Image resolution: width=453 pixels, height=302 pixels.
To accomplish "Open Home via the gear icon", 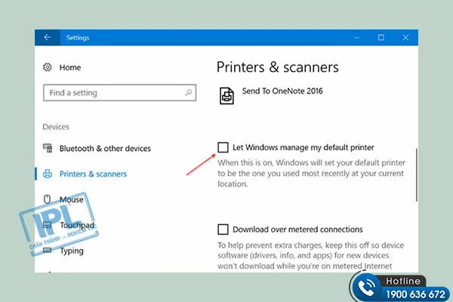I will [48, 67].
